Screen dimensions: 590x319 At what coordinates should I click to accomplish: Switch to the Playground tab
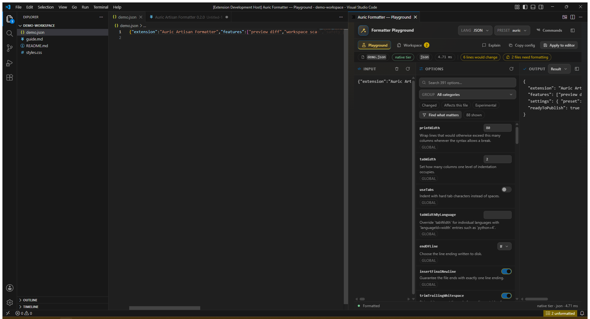click(375, 45)
